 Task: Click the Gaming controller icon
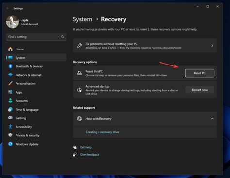tap(10, 118)
